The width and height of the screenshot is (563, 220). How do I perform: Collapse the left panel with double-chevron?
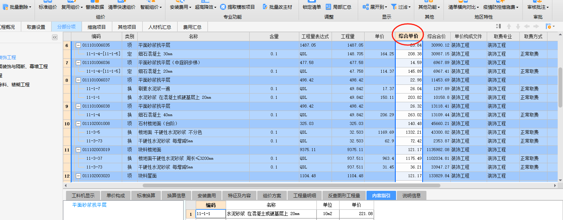(55, 37)
